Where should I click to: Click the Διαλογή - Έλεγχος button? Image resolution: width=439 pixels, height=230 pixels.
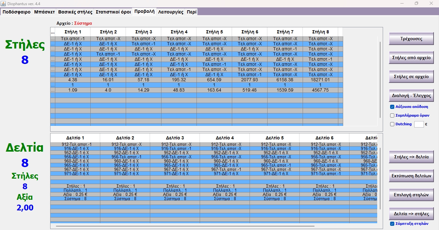pyautogui.click(x=411, y=96)
